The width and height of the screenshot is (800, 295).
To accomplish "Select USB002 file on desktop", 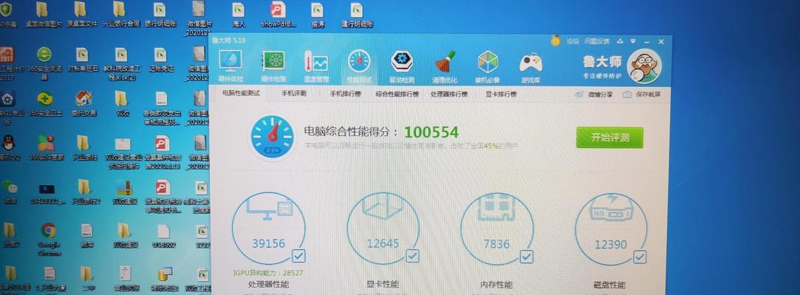I will pyautogui.click(x=163, y=237).
